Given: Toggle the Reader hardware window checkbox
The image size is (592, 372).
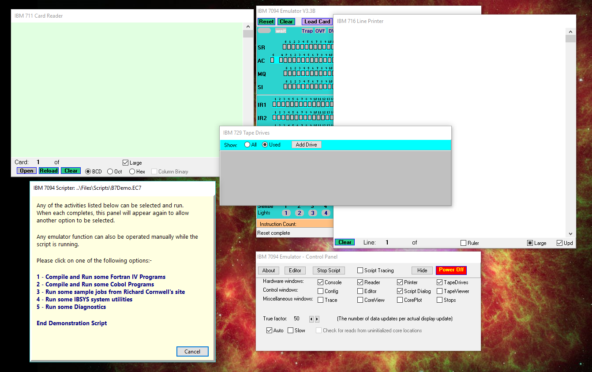Looking at the screenshot, I should (360, 282).
